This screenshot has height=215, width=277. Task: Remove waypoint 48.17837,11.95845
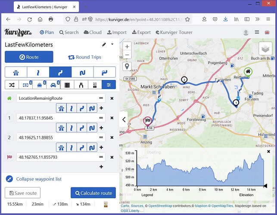pos(112,117)
